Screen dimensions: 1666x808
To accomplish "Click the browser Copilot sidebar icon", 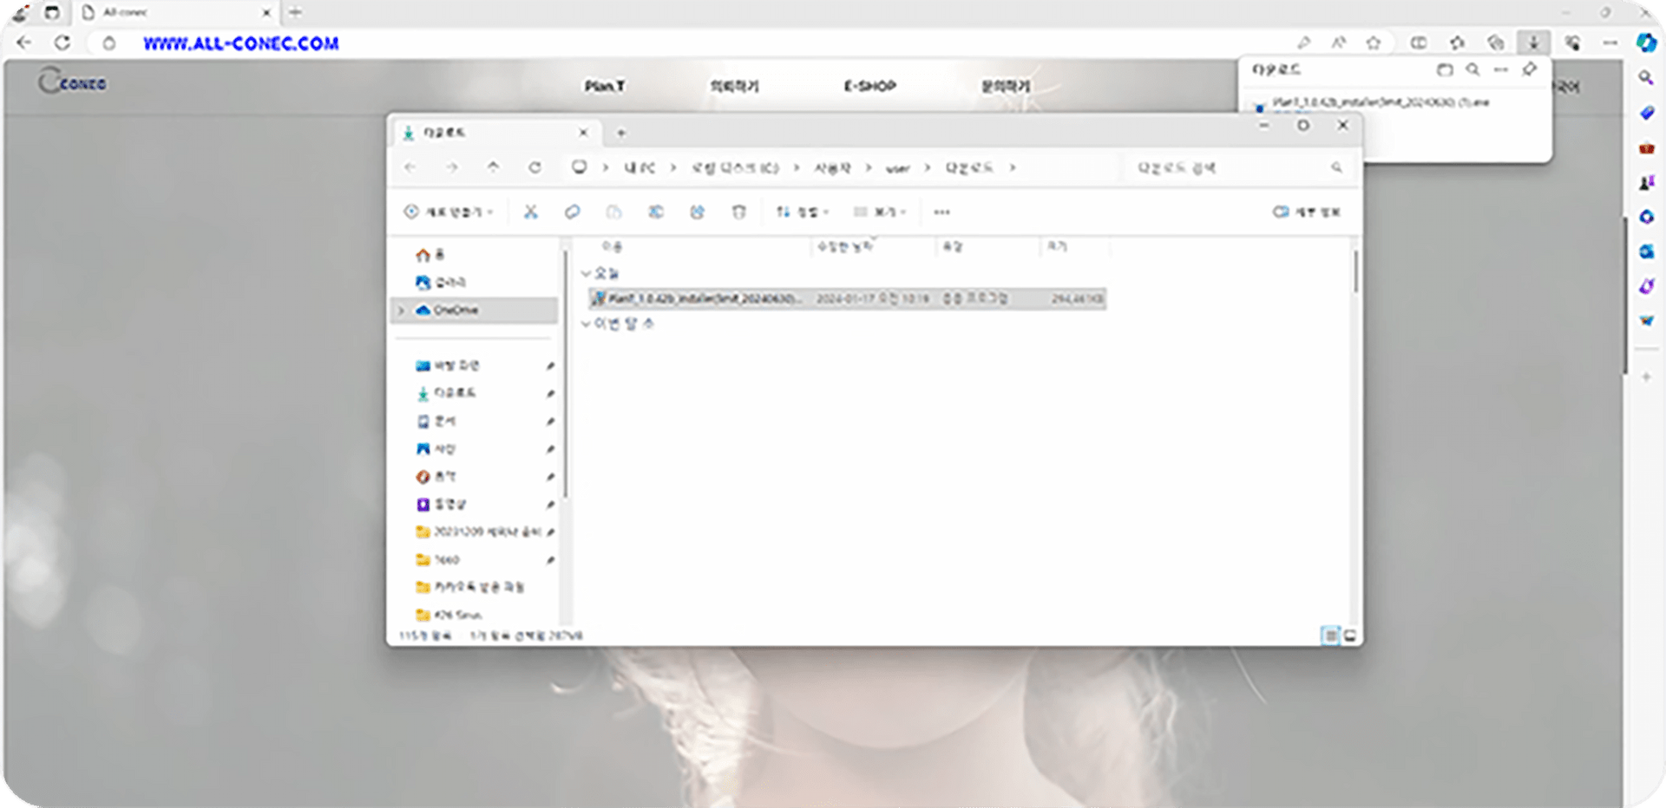I will 1645,42.
